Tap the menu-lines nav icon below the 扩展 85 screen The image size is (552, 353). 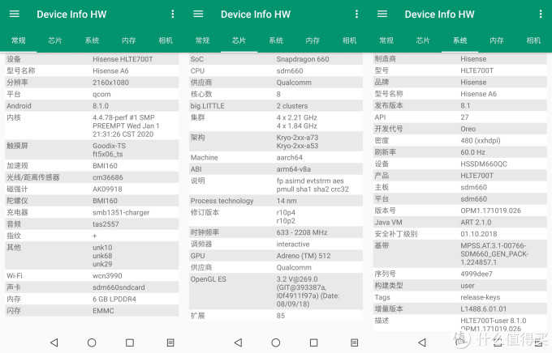point(355,342)
